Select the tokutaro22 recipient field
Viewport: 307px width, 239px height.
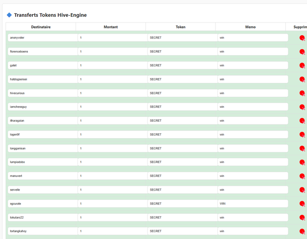tap(43, 217)
